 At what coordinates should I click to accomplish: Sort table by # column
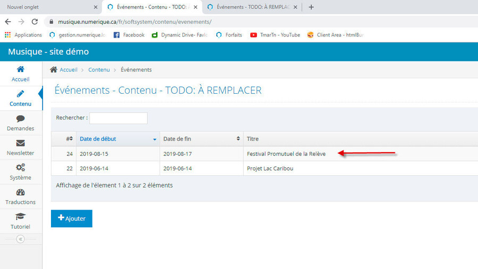pos(64,139)
